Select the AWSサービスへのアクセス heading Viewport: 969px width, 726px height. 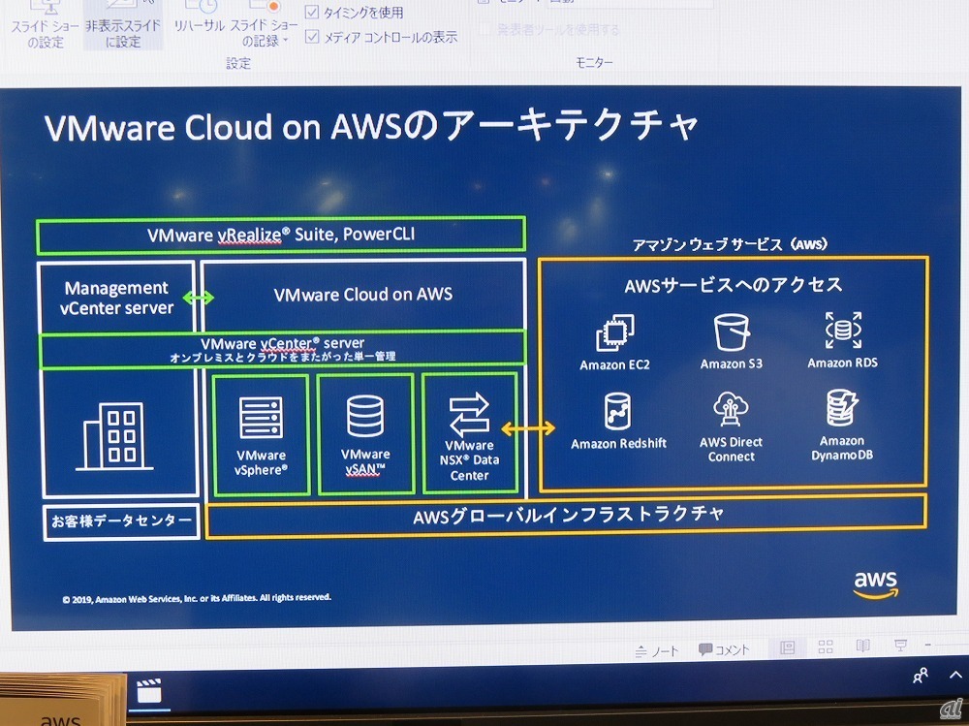click(733, 285)
